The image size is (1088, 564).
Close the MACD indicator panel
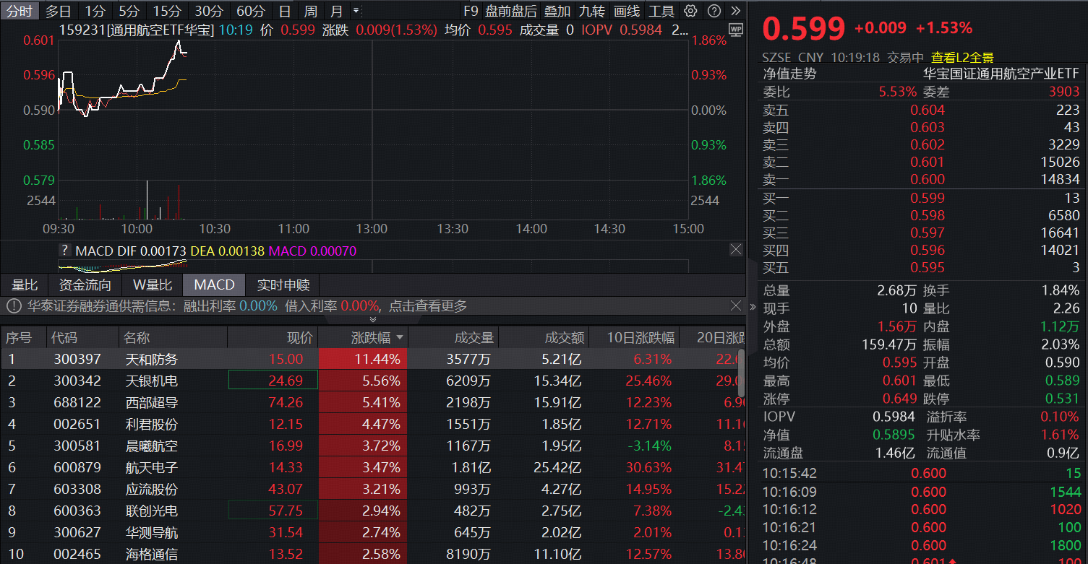[735, 249]
